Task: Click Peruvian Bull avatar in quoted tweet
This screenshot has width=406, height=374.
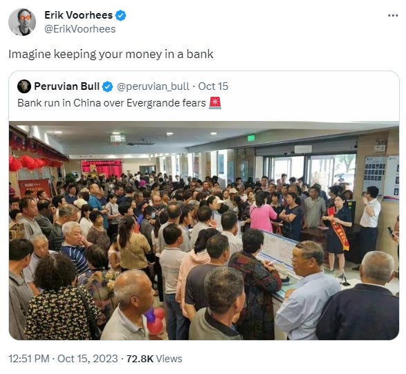Action: [x=24, y=86]
